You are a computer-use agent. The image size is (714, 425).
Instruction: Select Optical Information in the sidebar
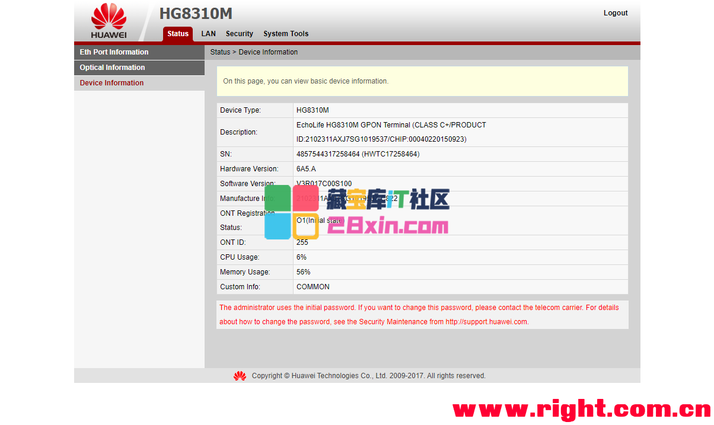pyautogui.click(x=112, y=68)
